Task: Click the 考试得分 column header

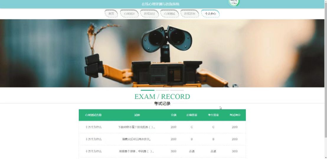Action: 235,115
